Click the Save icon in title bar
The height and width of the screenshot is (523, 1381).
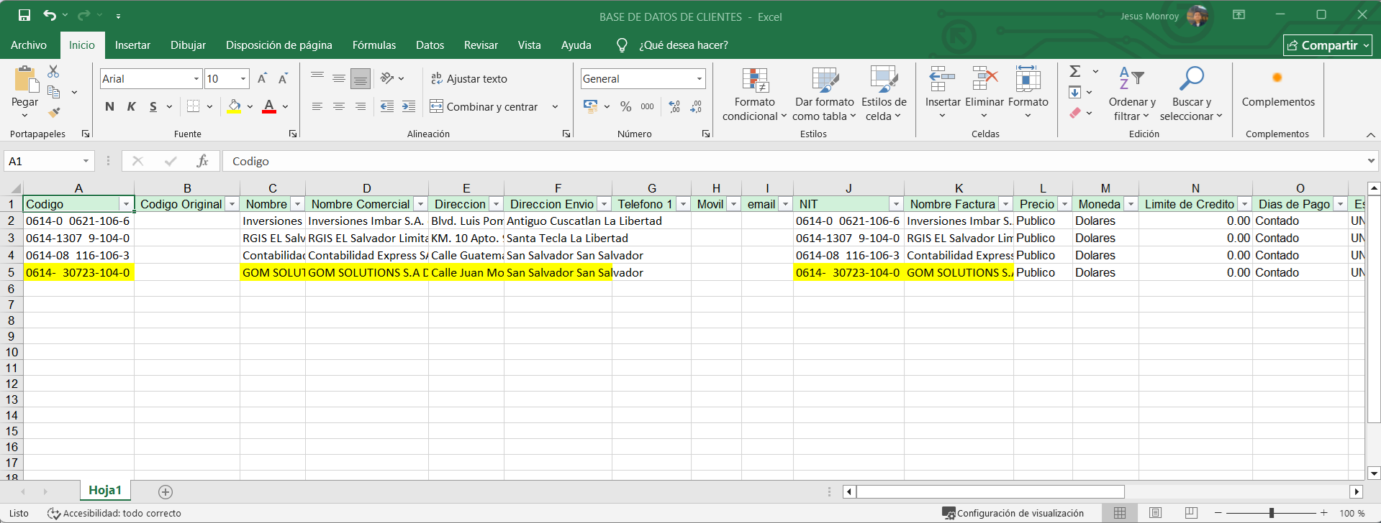pyautogui.click(x=24, y=15)
